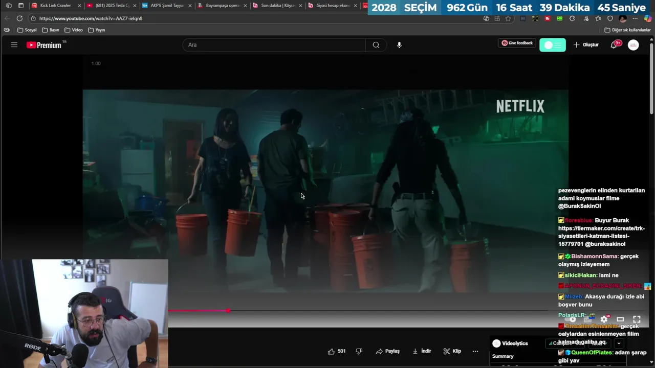Click the Oluştur create button

point(586,45)
